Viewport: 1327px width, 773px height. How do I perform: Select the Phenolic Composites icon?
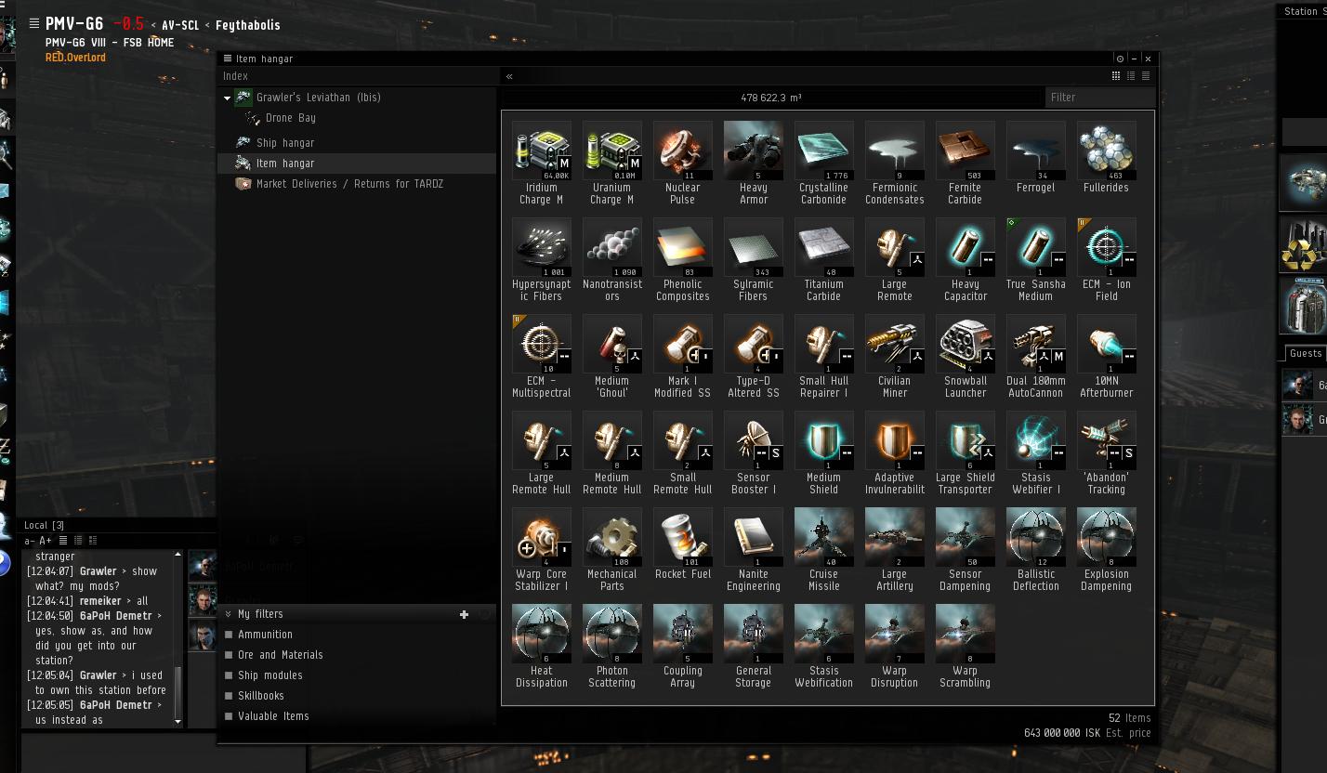click(x=682, y=247)
